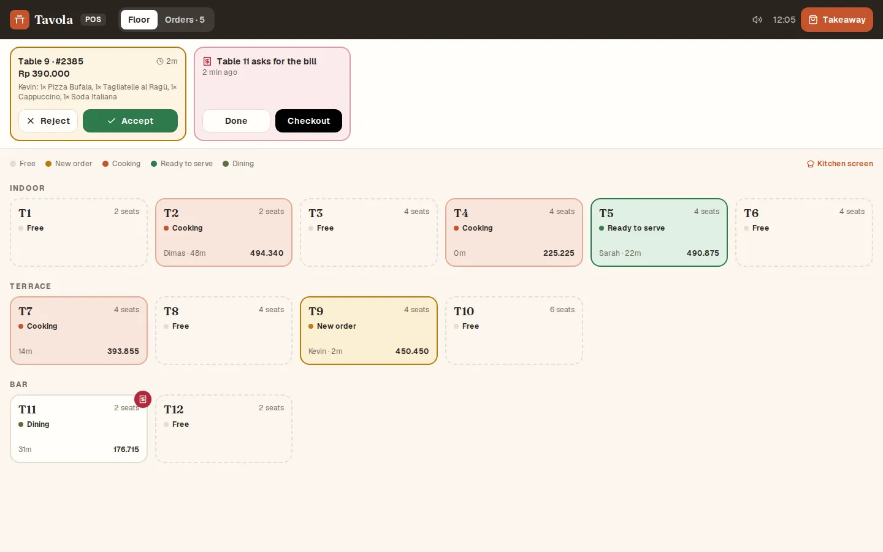Click the Rp 390.000 order total
The height and width of the screenshot is (552, 883).
(x=44, y=74)
